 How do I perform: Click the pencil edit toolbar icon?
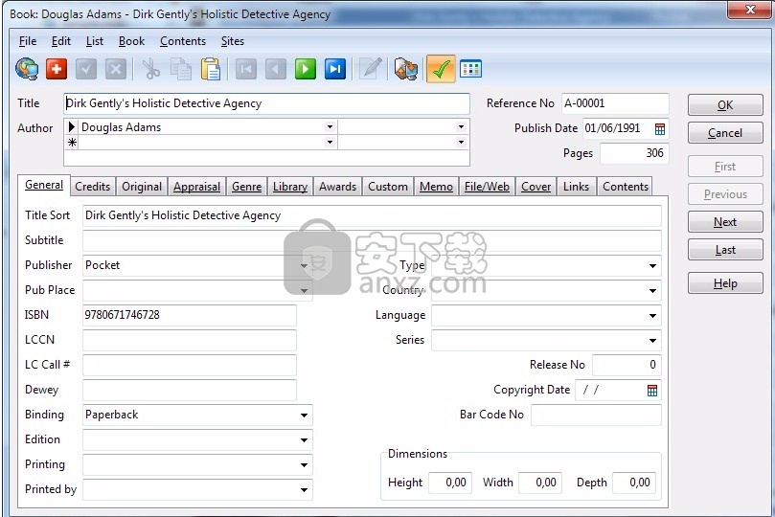click(371, 69)
